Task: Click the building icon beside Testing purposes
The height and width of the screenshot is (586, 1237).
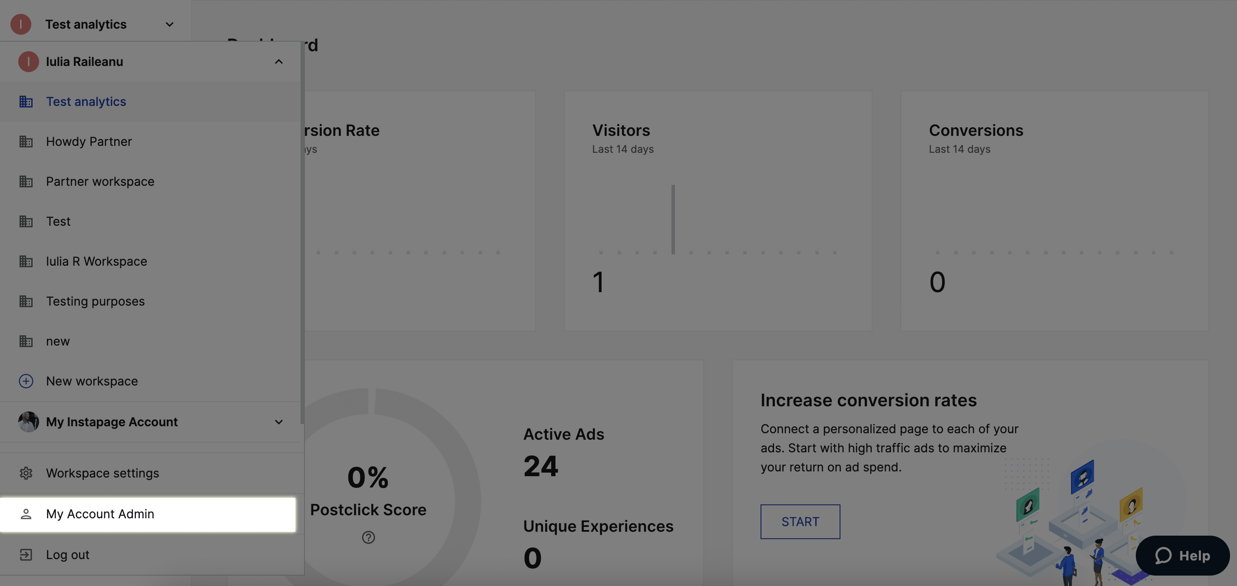Action: click(x=26, y=301)
